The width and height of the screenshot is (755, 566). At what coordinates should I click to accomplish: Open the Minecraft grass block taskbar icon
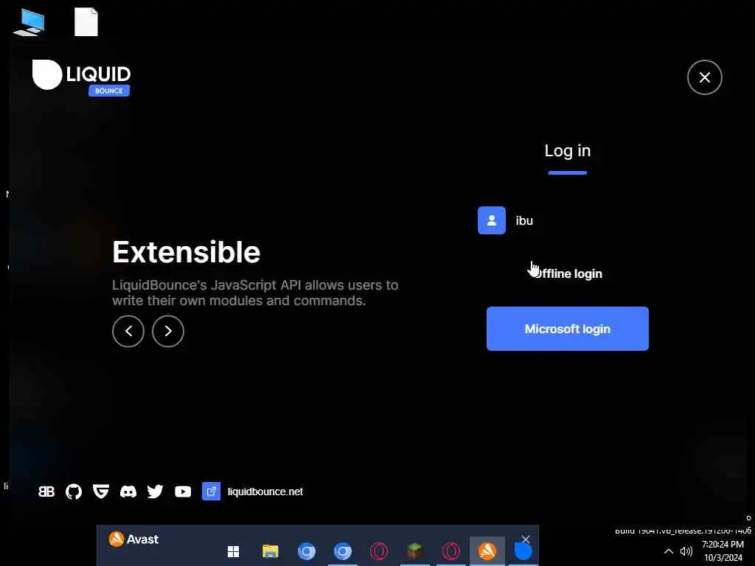click(x=414, y=551)
